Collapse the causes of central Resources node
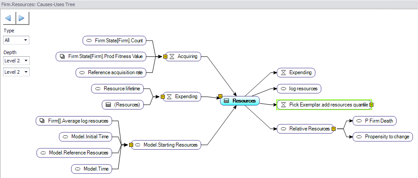This screenshot has width=418, height=178. point(220,96)
